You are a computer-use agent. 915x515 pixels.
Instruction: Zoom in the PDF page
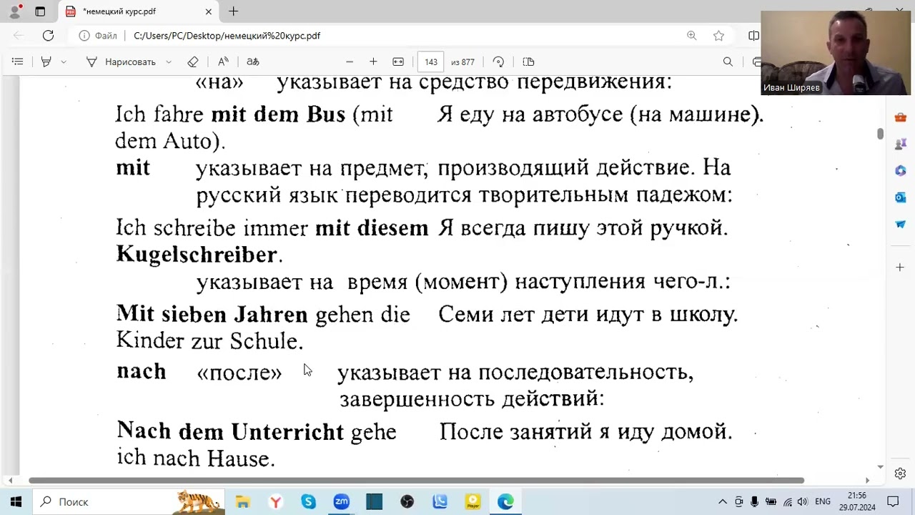click(x=372, y=62)
